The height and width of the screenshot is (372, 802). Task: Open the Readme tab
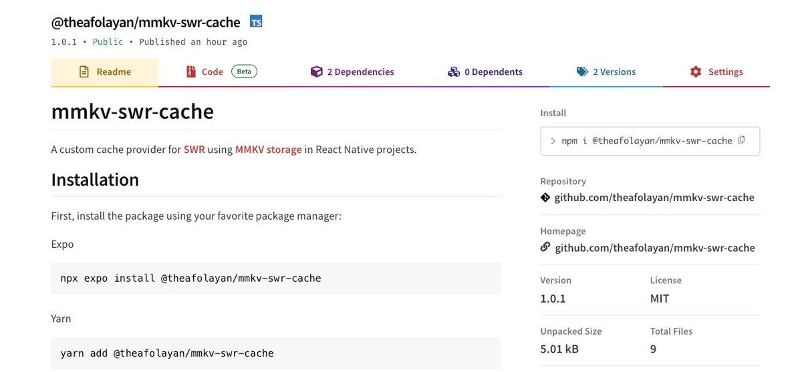click(x=105, y=72)
